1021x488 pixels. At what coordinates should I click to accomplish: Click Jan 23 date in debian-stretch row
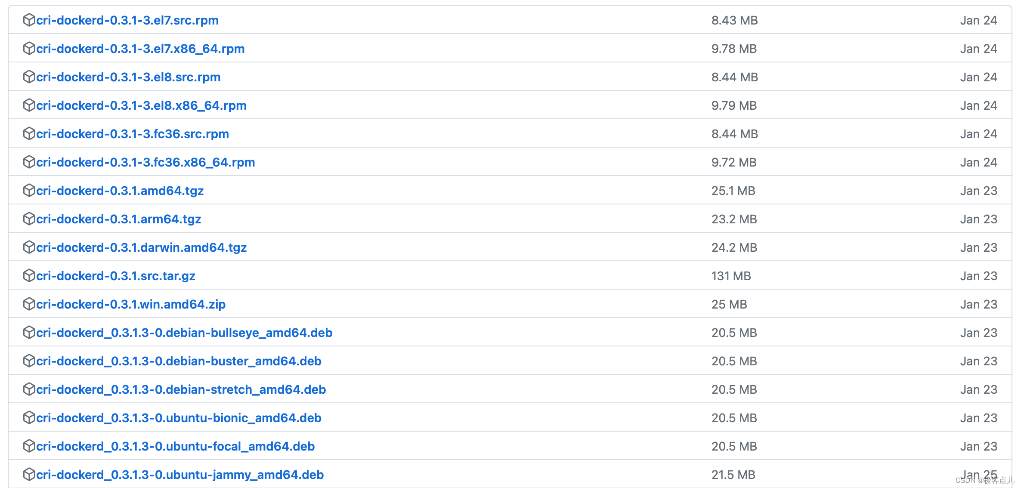978,389
